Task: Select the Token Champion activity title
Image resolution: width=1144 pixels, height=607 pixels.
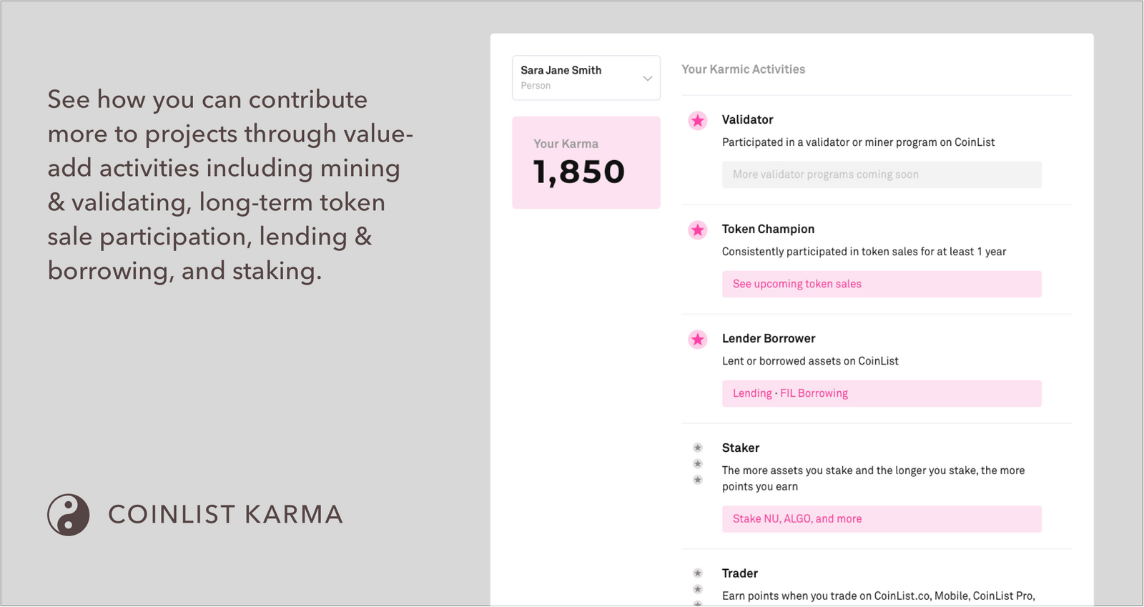Action: 768,229
